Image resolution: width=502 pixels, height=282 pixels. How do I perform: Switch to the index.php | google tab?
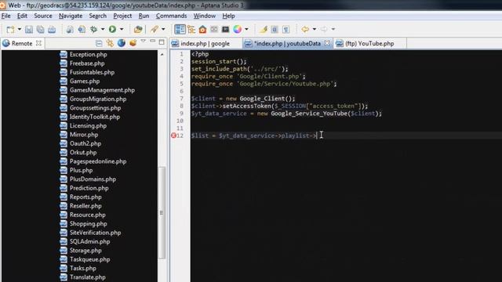click(205, 44)
